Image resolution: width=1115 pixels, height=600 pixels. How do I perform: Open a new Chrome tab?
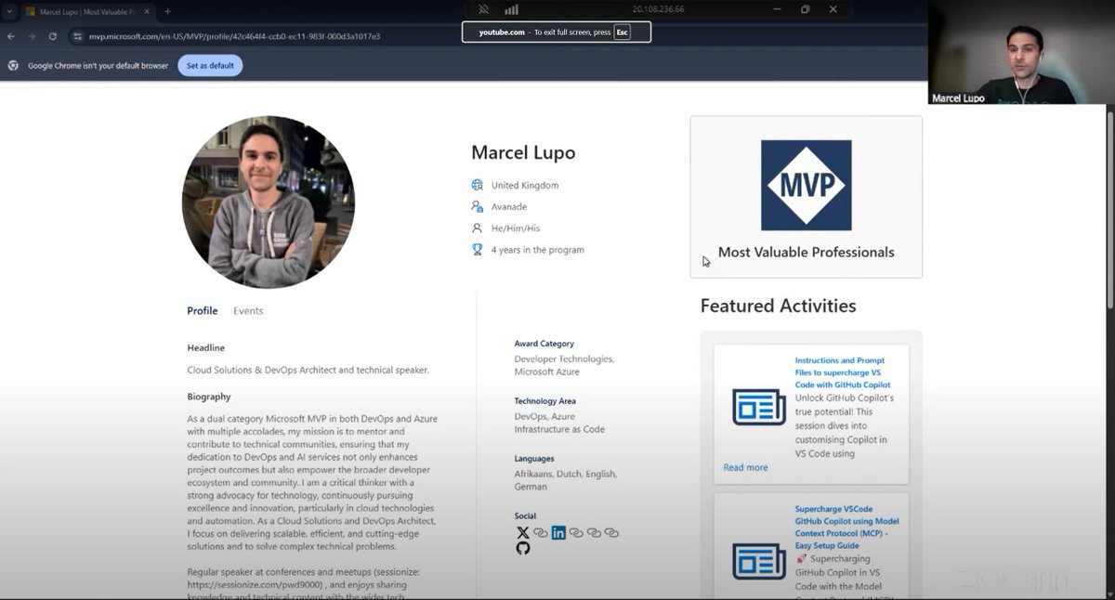pyautogui.click(x=167, y=12)
